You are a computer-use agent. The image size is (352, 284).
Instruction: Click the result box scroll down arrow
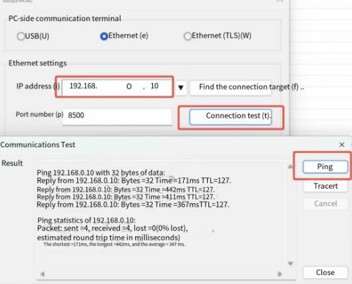(x=290, y=264)
